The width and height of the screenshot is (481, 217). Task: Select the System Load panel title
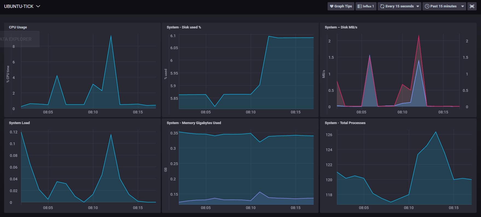tap(19, 123)
